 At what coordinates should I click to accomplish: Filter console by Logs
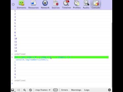pos(87,90)
